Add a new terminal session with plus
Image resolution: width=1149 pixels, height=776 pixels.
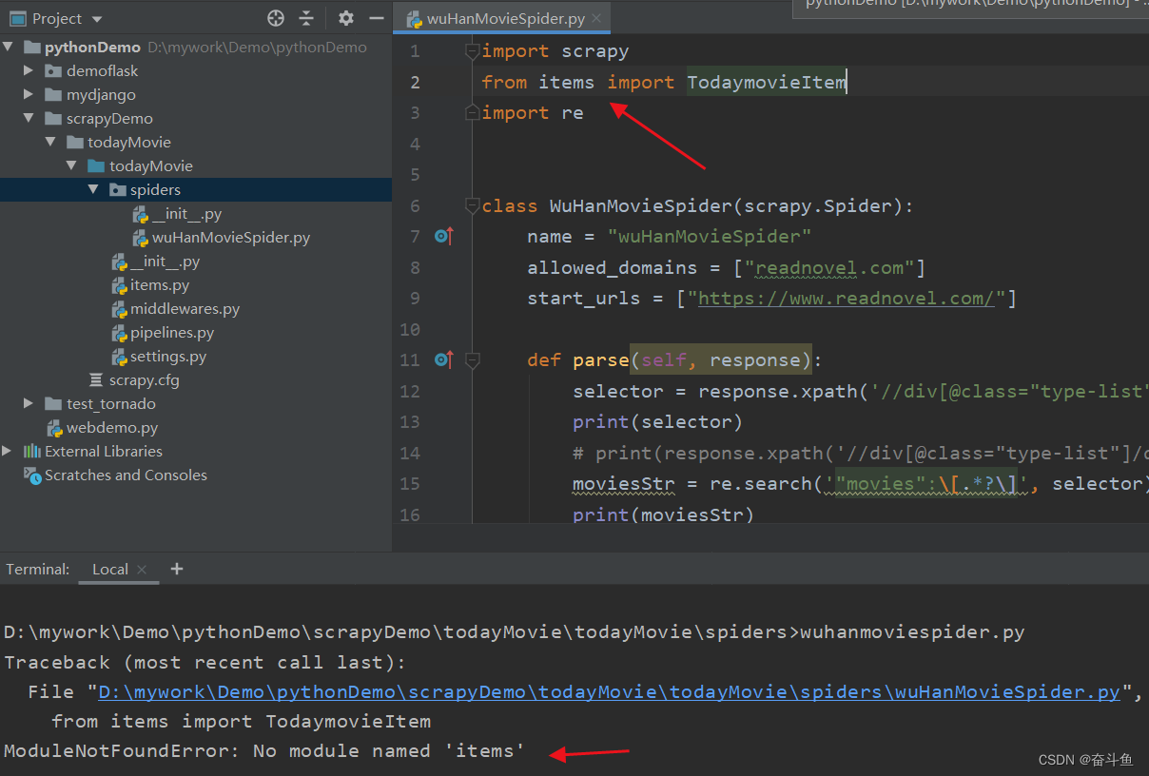point(176,569)
